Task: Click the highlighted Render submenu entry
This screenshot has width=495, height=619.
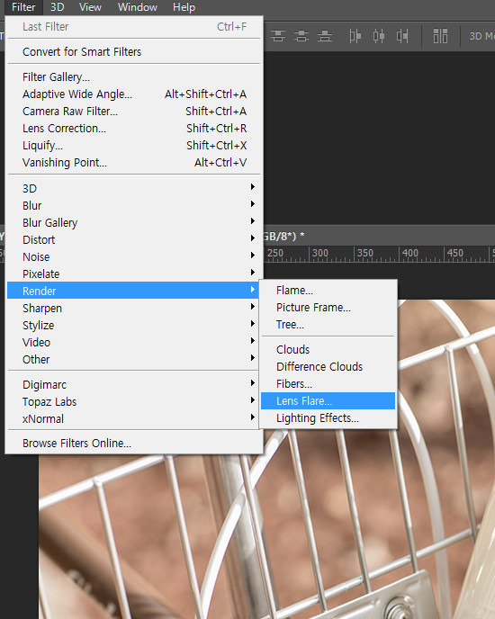Action: (135, 291)
